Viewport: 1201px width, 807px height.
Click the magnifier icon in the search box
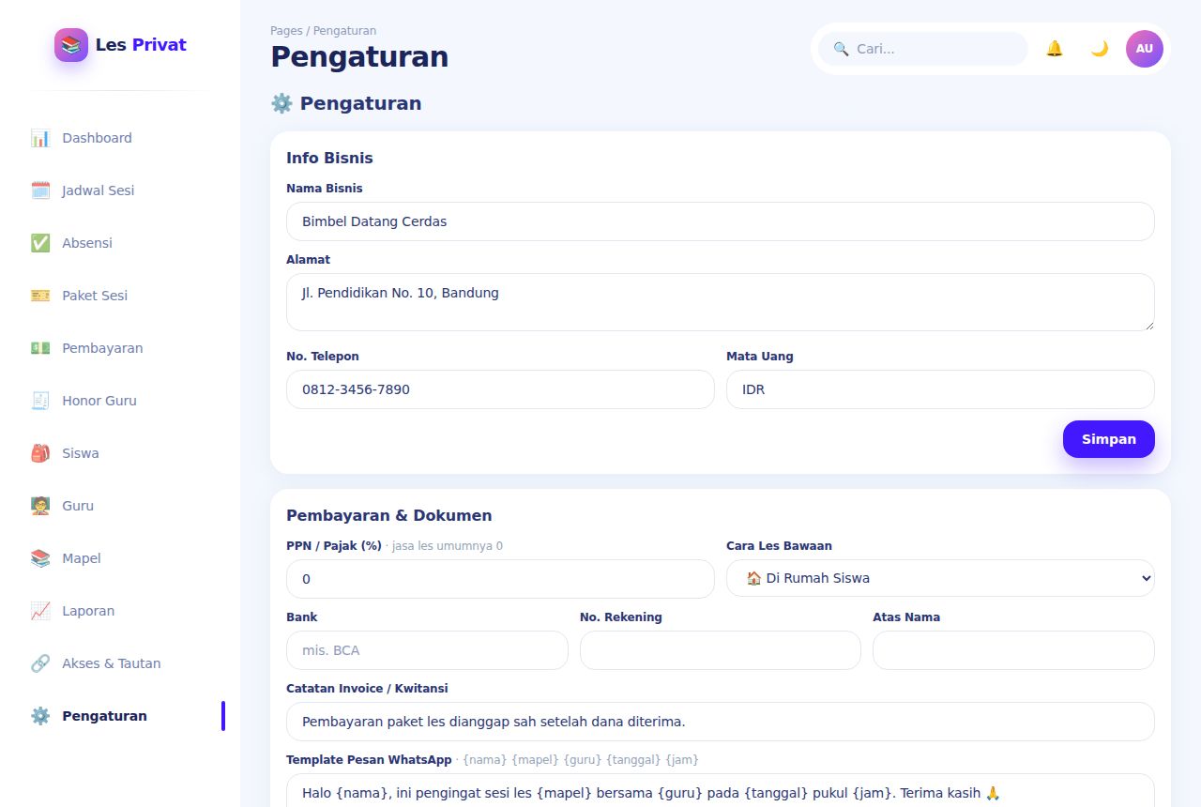pyautogui.click(x=841, y=49)
